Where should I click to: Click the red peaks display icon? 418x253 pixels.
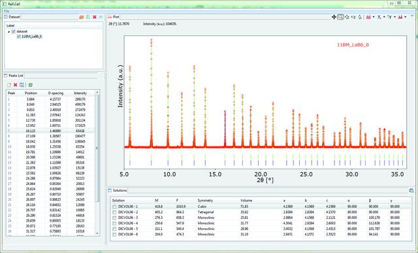click(400, 17)
